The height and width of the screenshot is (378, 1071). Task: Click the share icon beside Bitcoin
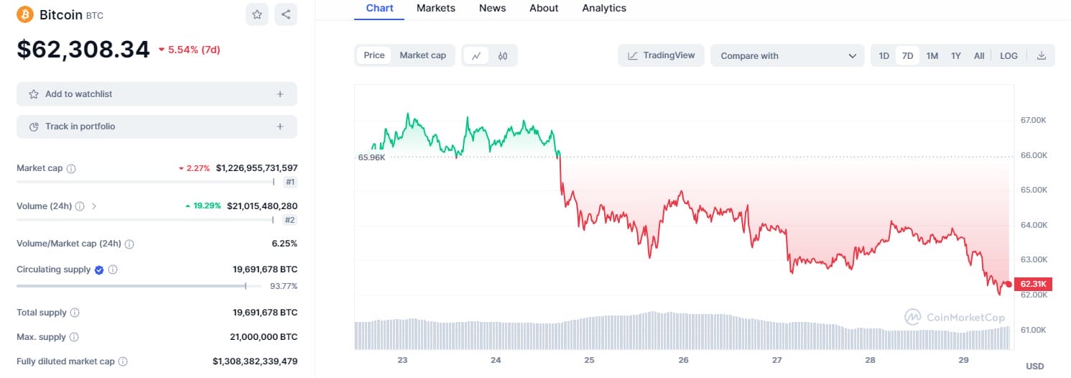286,14
